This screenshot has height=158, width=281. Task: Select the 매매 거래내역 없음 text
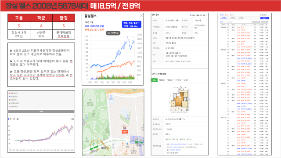pyautogui.click(x=94, y=26)
